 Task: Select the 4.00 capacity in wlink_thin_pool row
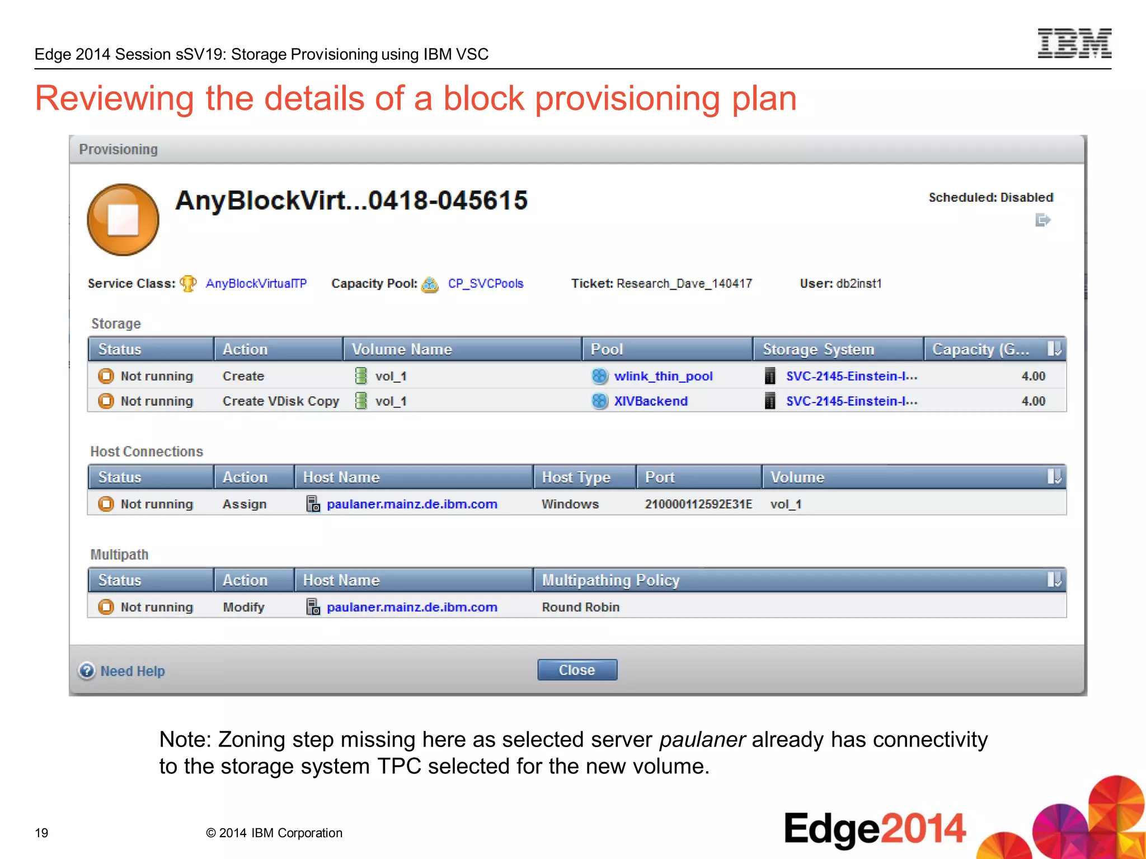coord(1033,376)
